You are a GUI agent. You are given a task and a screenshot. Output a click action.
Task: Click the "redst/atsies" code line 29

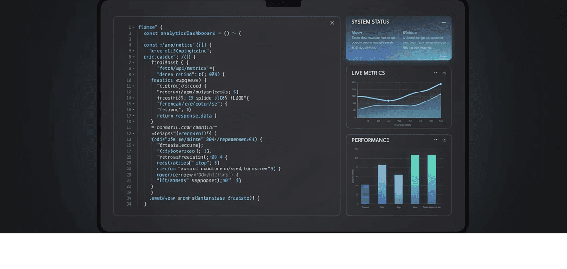point(188,163)
